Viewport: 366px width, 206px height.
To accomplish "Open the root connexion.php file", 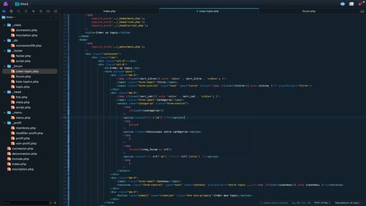I will click(x=23, y=148).
